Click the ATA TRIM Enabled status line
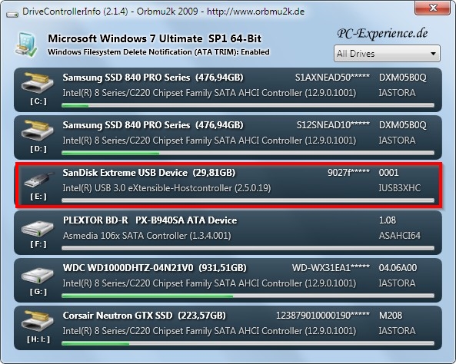456x364 pixels. 158,52
